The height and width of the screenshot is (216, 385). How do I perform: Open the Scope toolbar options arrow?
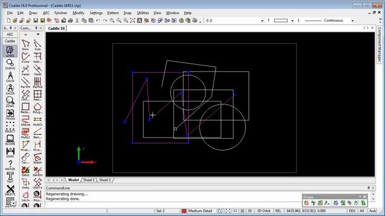click(x=360, y=197)
